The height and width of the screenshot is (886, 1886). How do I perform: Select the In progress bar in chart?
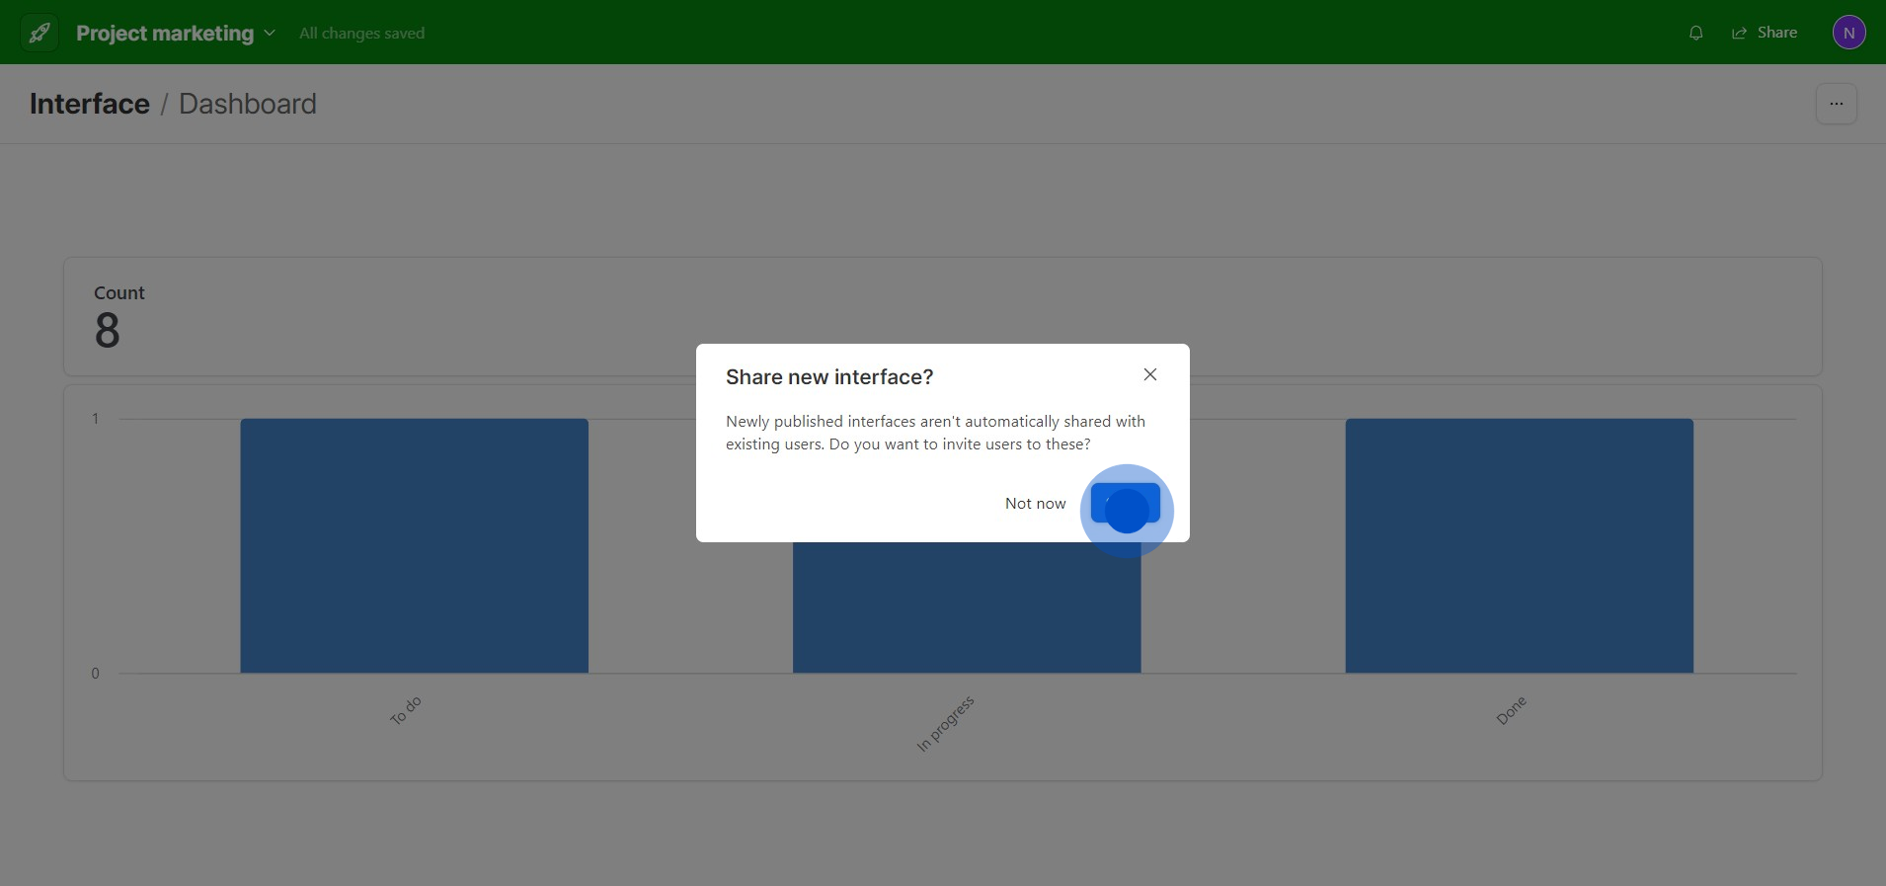(x=967, y=606)
